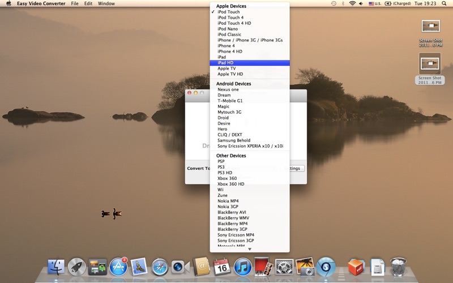Open the Easy Video Converter menu
The image size is (453, 283).
tap(41, 3)
